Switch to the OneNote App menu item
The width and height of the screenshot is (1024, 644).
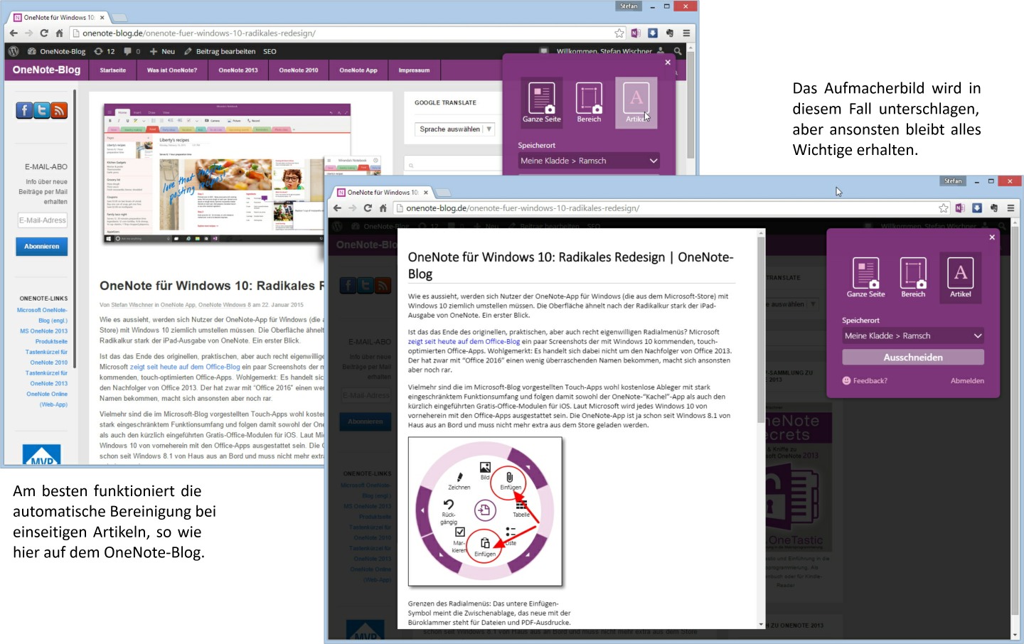click(358, 70)
